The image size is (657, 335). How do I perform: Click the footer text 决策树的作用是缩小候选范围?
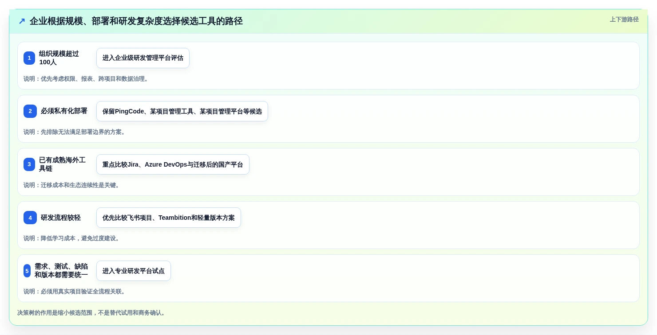(92, 313)
